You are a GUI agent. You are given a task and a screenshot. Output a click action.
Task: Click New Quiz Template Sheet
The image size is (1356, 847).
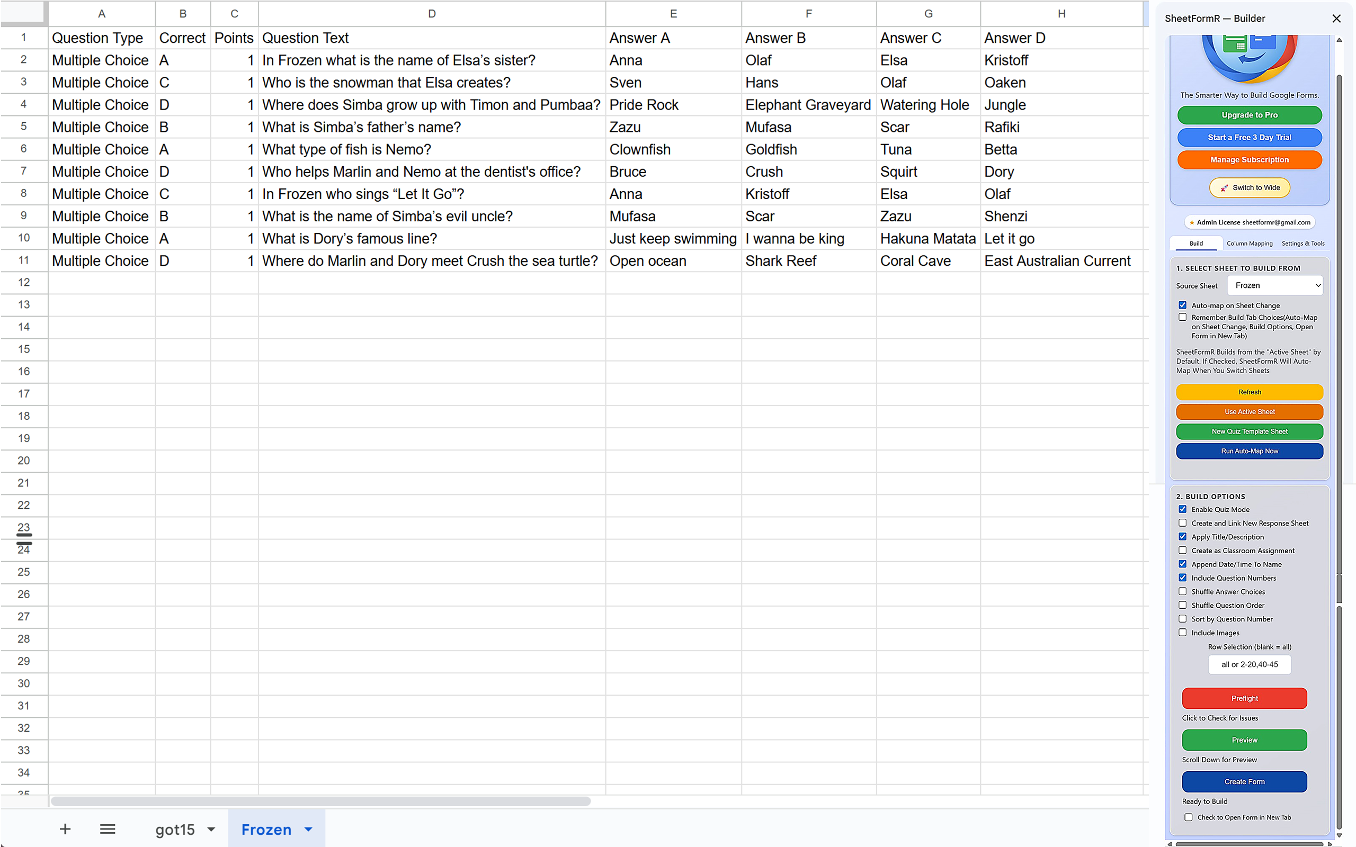(1249, 431)
